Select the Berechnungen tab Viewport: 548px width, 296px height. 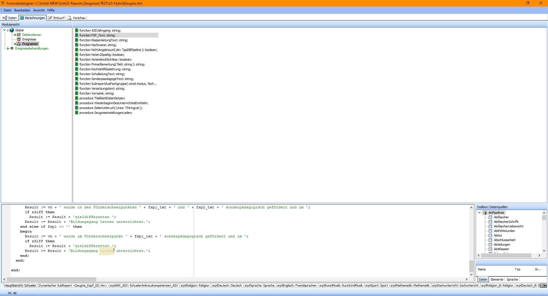click(32, 18)
